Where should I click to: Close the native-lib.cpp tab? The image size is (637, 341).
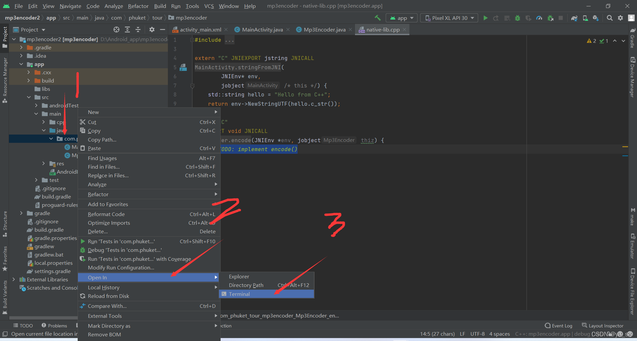point(404,29)
